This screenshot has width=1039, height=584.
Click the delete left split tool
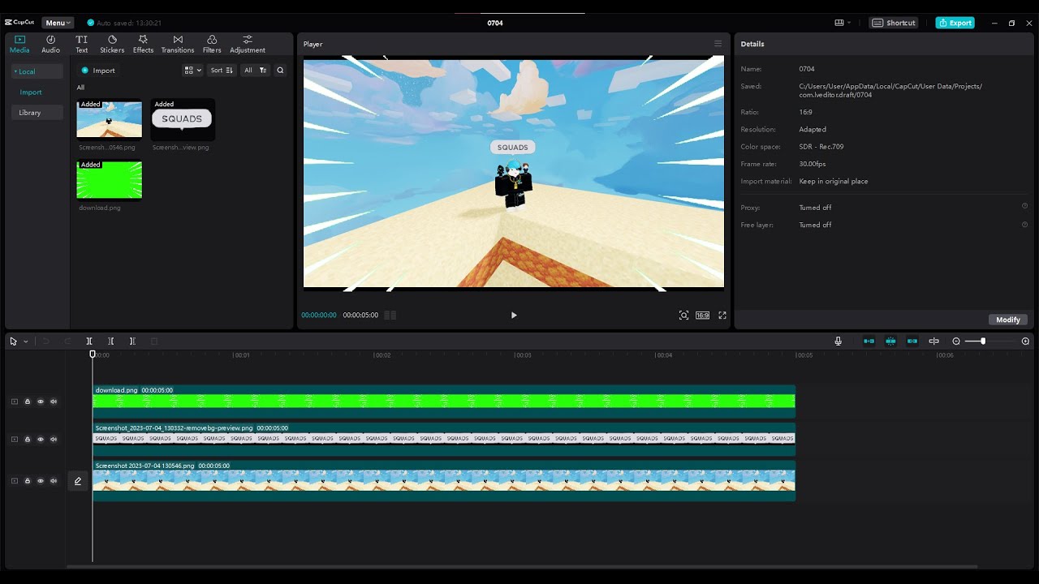(111, 341)
